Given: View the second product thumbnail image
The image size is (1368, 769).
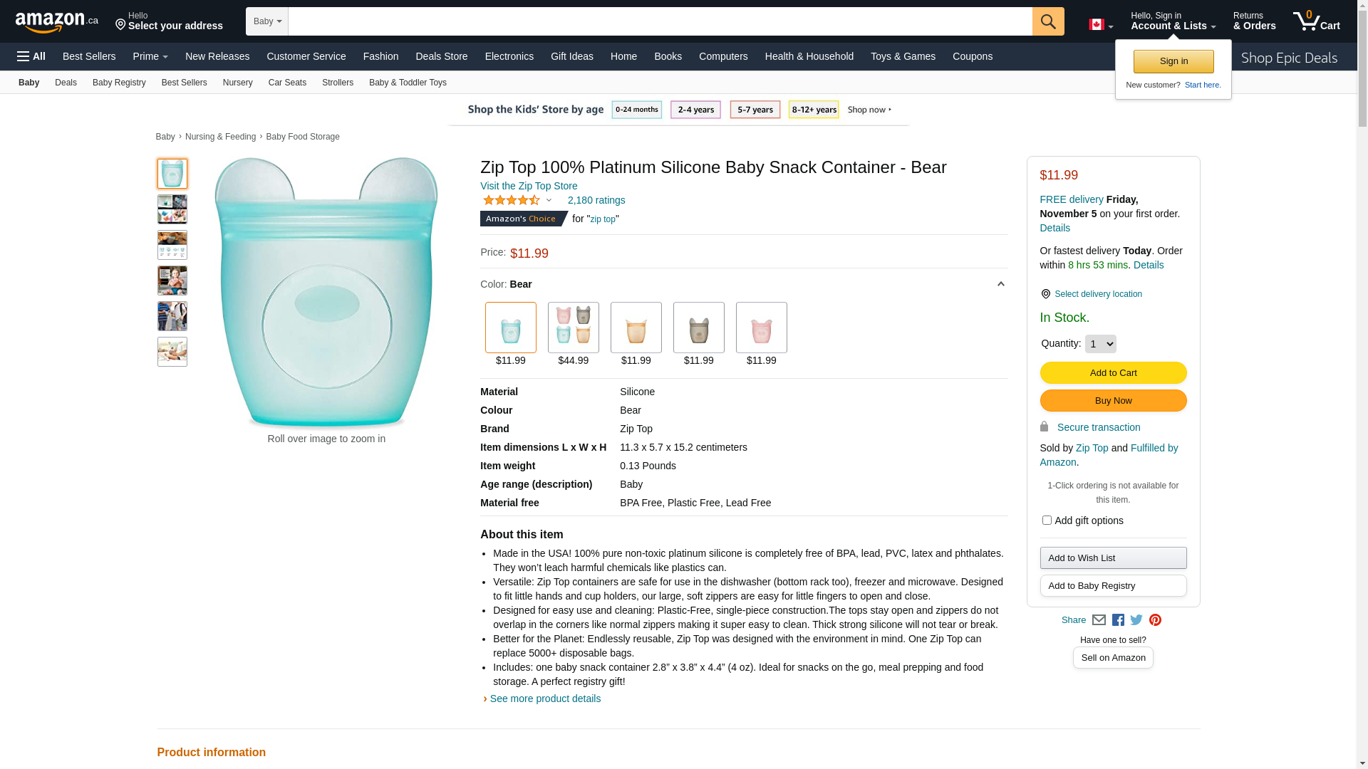Looking at the screenshot, I should tap(172, 209).
